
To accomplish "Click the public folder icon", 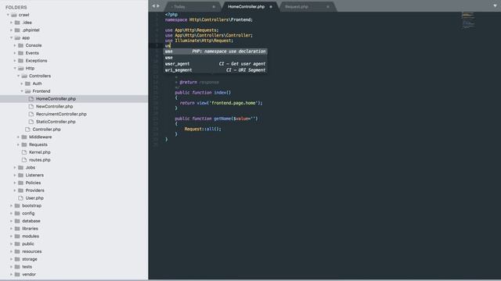I will pos(17,244).
